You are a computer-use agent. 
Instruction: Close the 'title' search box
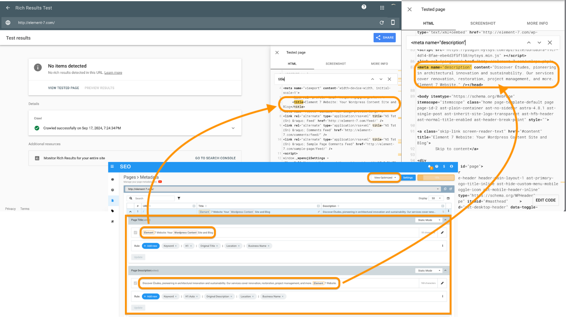coord(390,79)
